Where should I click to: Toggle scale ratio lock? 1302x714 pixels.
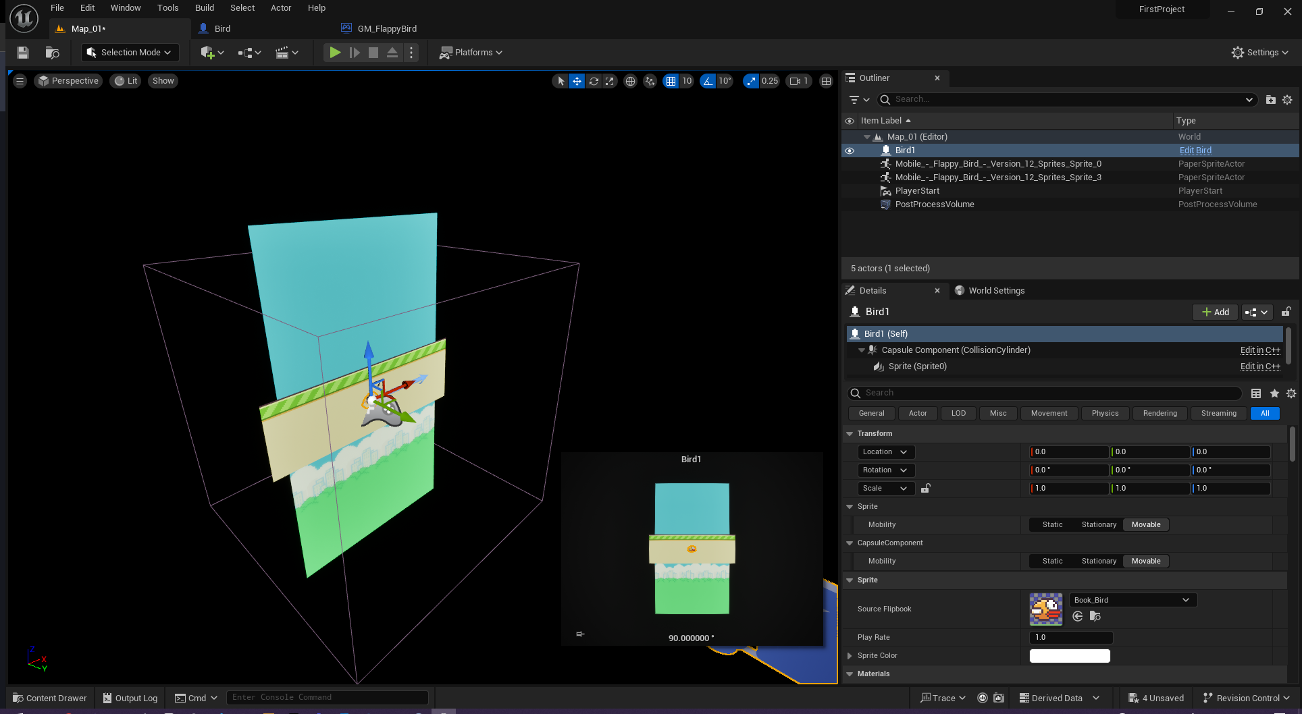pyautogui.click(x=926, y=489)
